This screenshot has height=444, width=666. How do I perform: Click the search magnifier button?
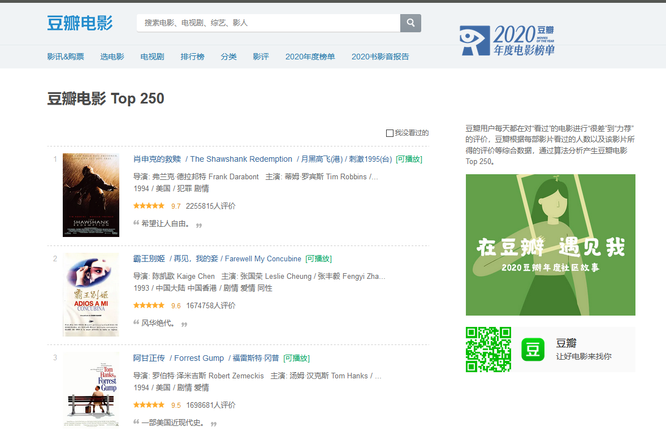point(410,23)
